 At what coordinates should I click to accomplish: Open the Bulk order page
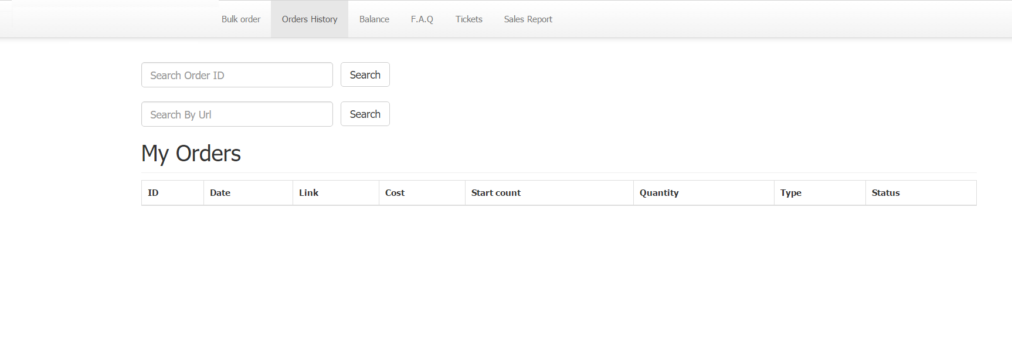pyautogui.click(x=240, y=19)
